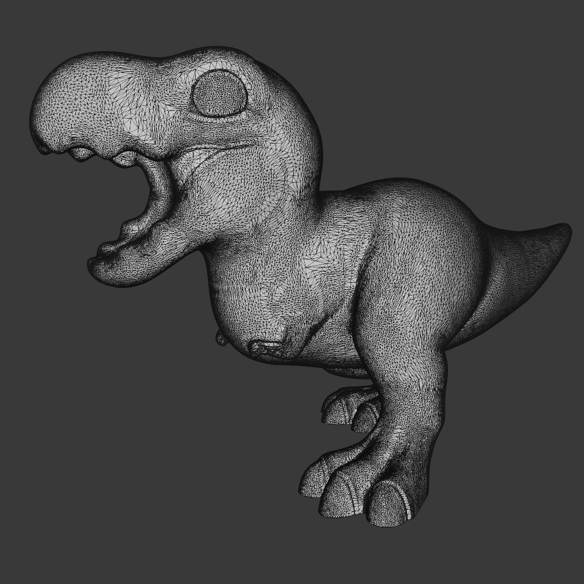Select the small arm on the dinosaur's chest
This screenshot has height=584, width=584.
click(269, 348)
